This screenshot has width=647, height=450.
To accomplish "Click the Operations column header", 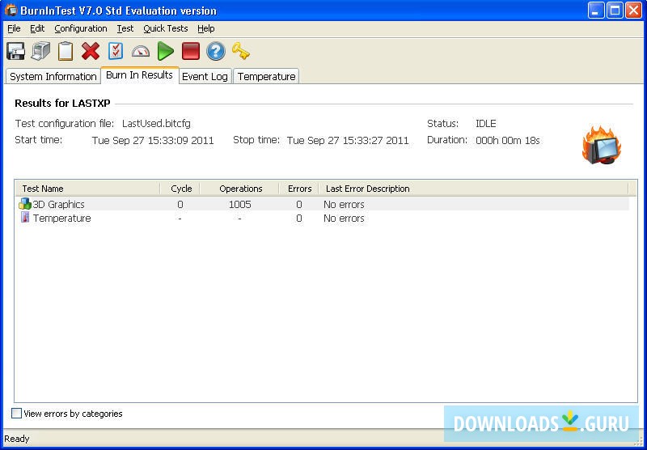I will 239,189.
